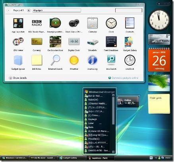Image resolution: width=174 pixels, height=162 pixels.
Task: Select the Weather sun gadget
Action: point(74,60)
